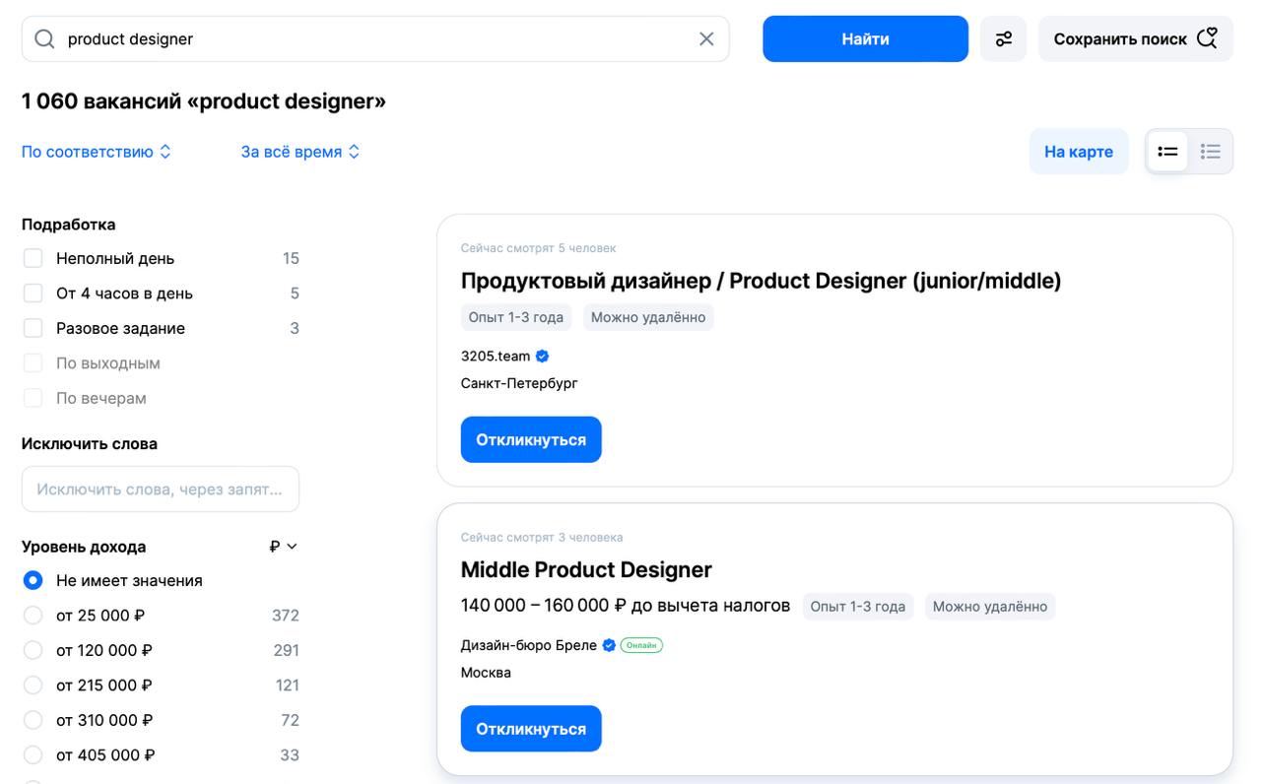Image resolution: width=1261 pixels, height=784 pixels.
Task: Click Откликнуться for Middle Product Designer
Action: (x=531, y=729)
